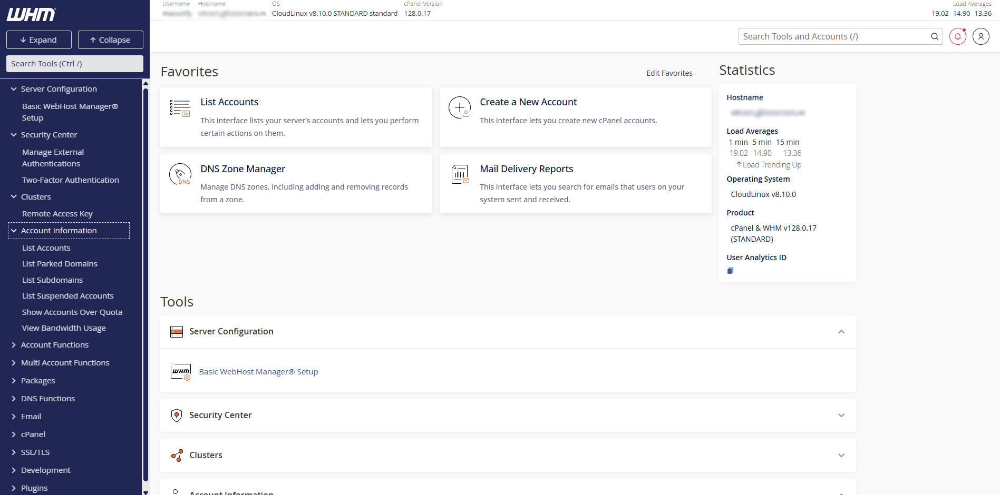Expand Development sidebar group
Screen dimensions: 1000x495
click(x=14, y=470)
